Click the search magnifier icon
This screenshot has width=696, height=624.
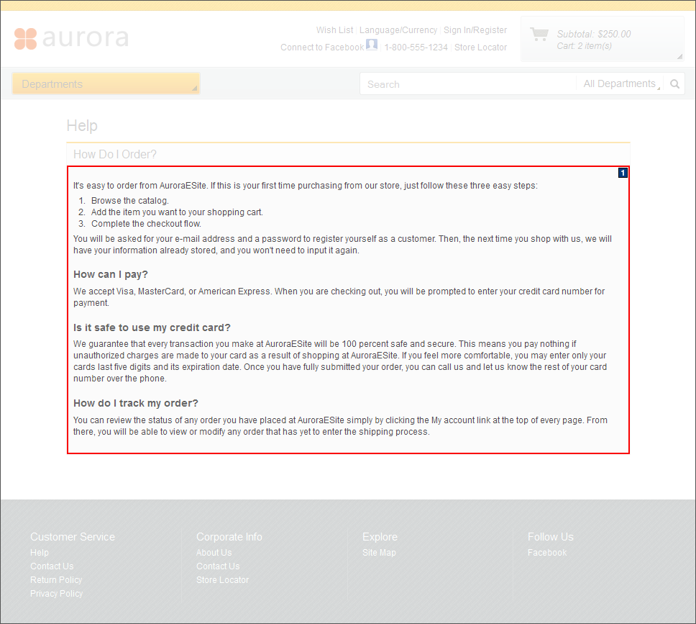point(674,84)
